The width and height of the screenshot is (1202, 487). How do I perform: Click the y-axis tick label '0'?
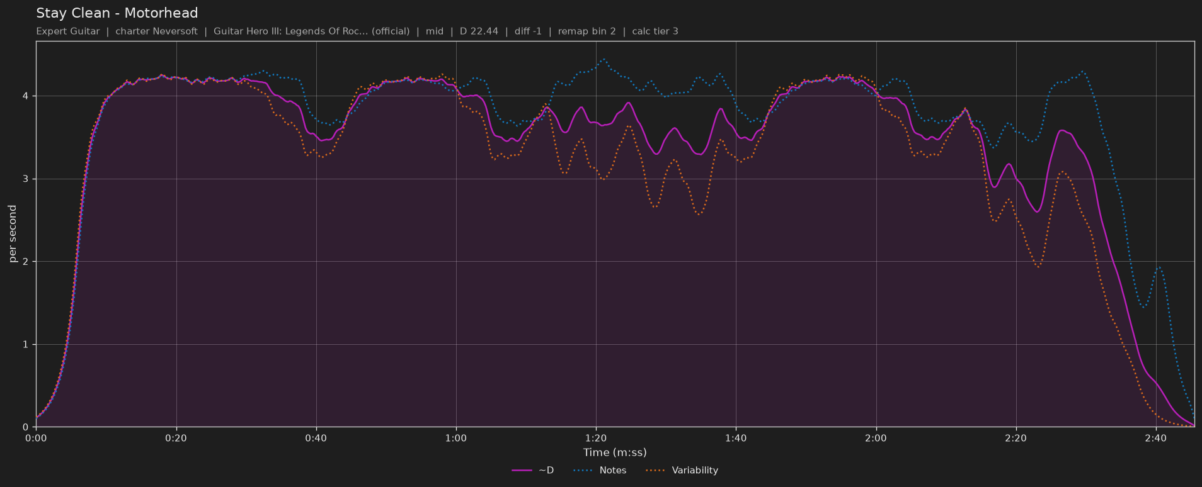26,427
